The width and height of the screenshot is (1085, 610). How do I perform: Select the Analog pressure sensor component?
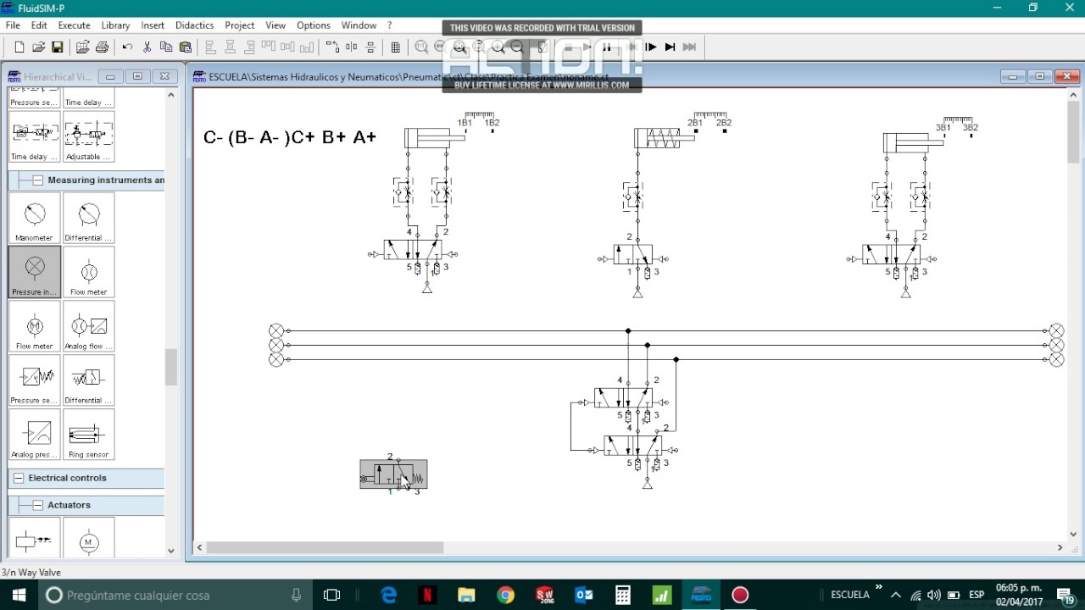tap(35, 435)
